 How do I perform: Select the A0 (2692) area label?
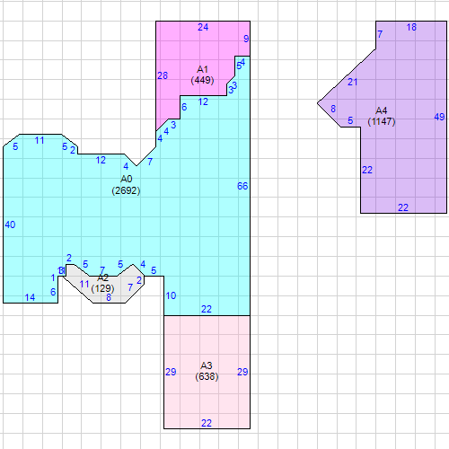[126, 185]
